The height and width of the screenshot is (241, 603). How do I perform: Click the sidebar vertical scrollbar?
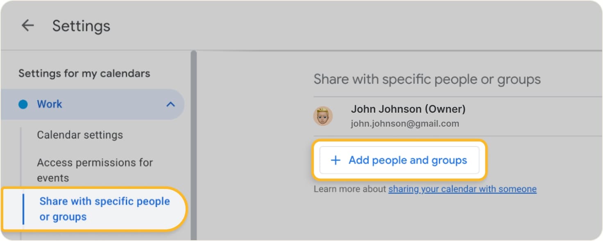pos(193,143)
